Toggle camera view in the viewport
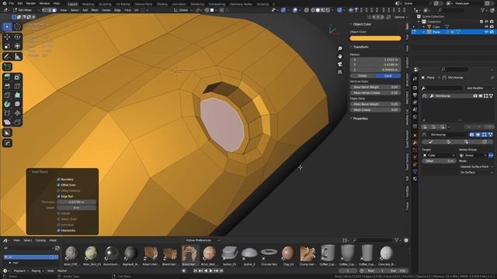Screen dimensions: 497x279 (x=340, y=64)
